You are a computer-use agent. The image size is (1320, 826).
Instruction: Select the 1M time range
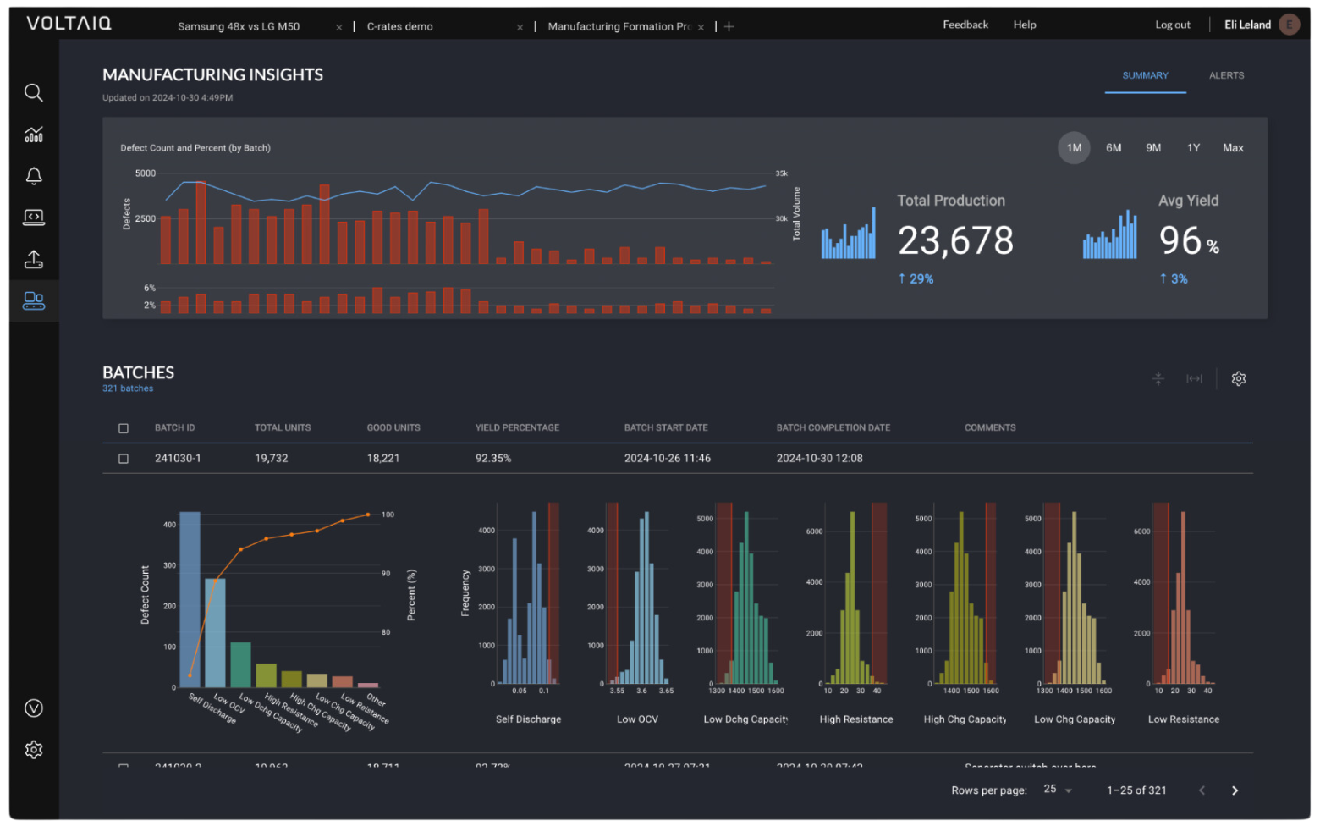(x=1074, y=148)
